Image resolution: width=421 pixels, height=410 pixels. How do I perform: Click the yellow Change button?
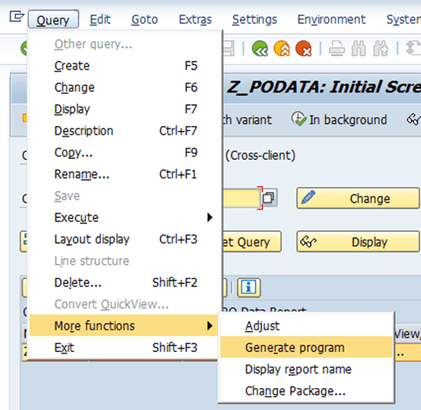358,198
